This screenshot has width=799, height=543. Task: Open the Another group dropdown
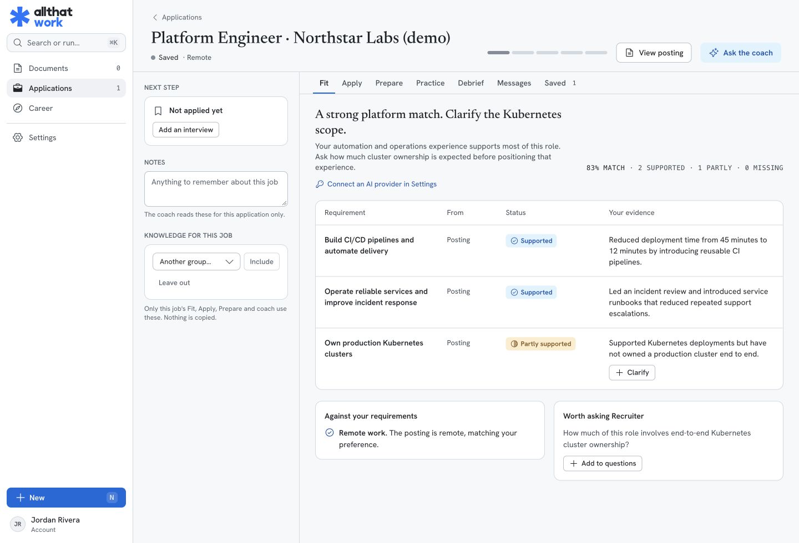coord(196,262)
